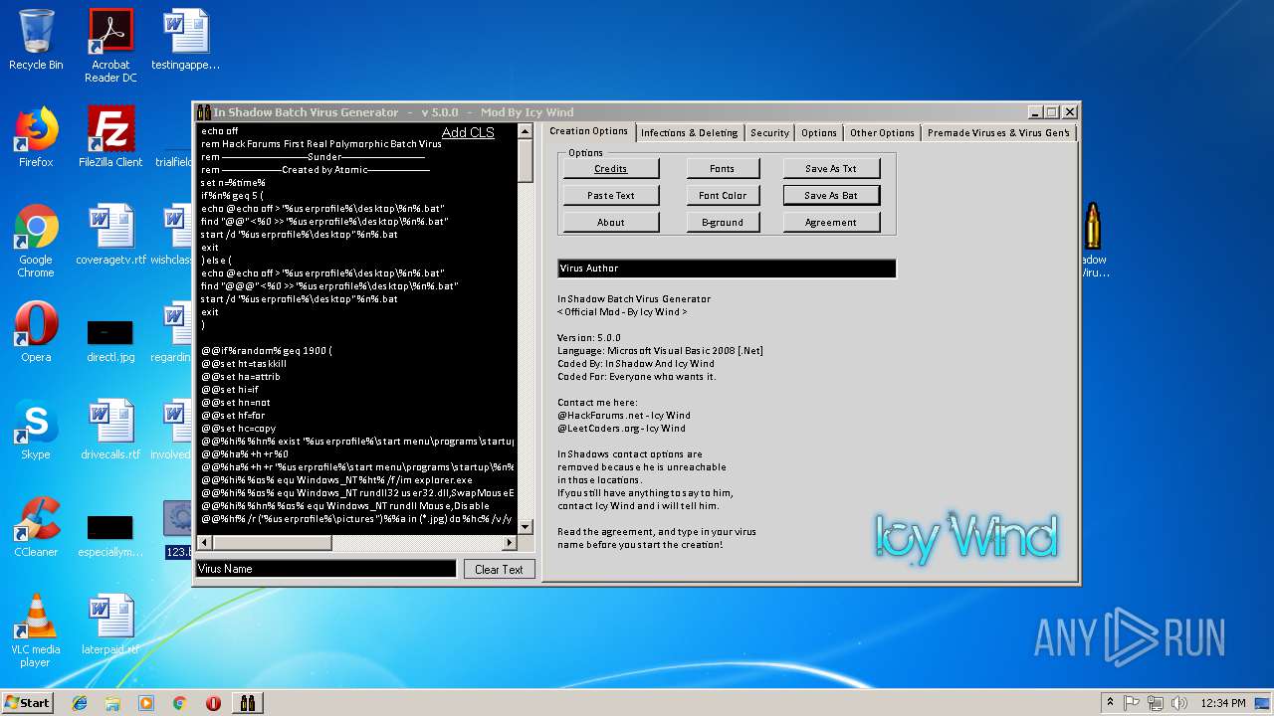Image resolution: width=1274 pixels, height=716 pixels.
Task: Focus the Virus Author input field
Action: click(x=727, y=268)
